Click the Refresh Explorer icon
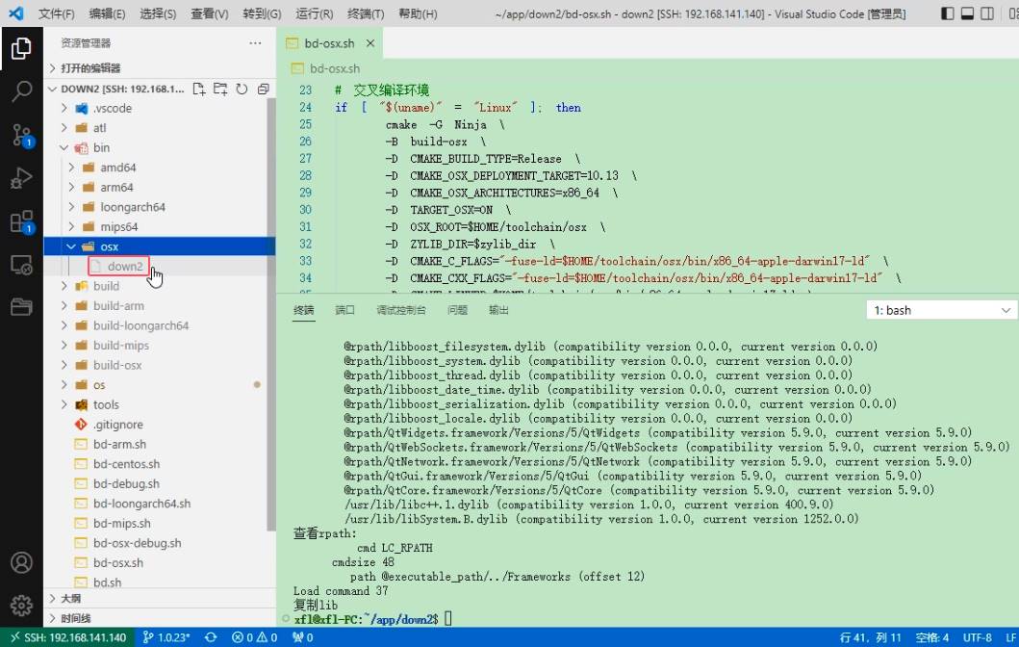 coord(242,90)
